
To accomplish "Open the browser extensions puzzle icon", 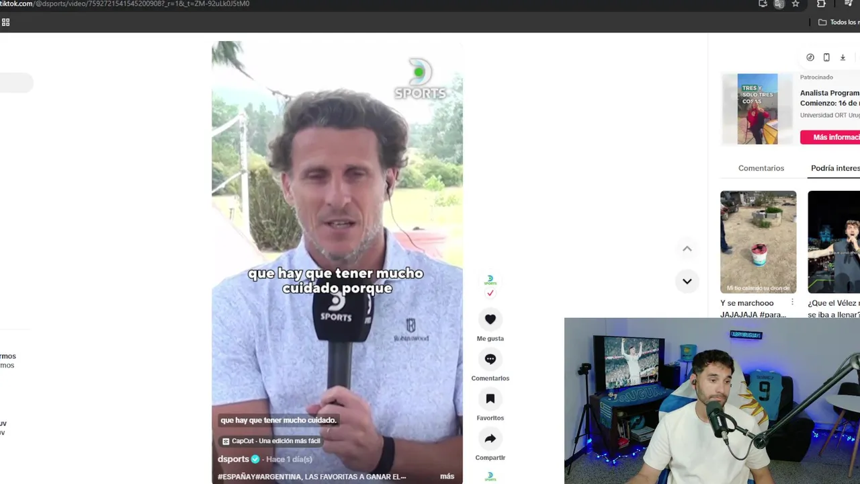I will pyautogui.click(x=821, y=4).
